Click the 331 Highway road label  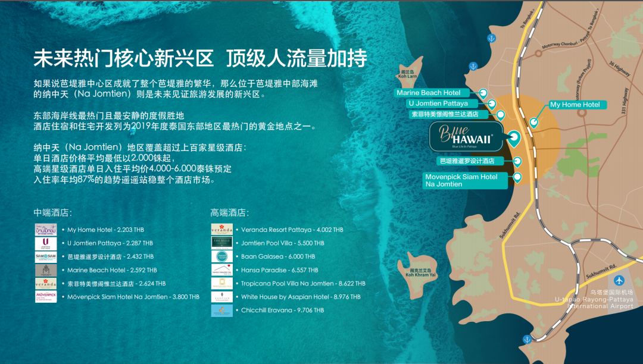point(624,101)
